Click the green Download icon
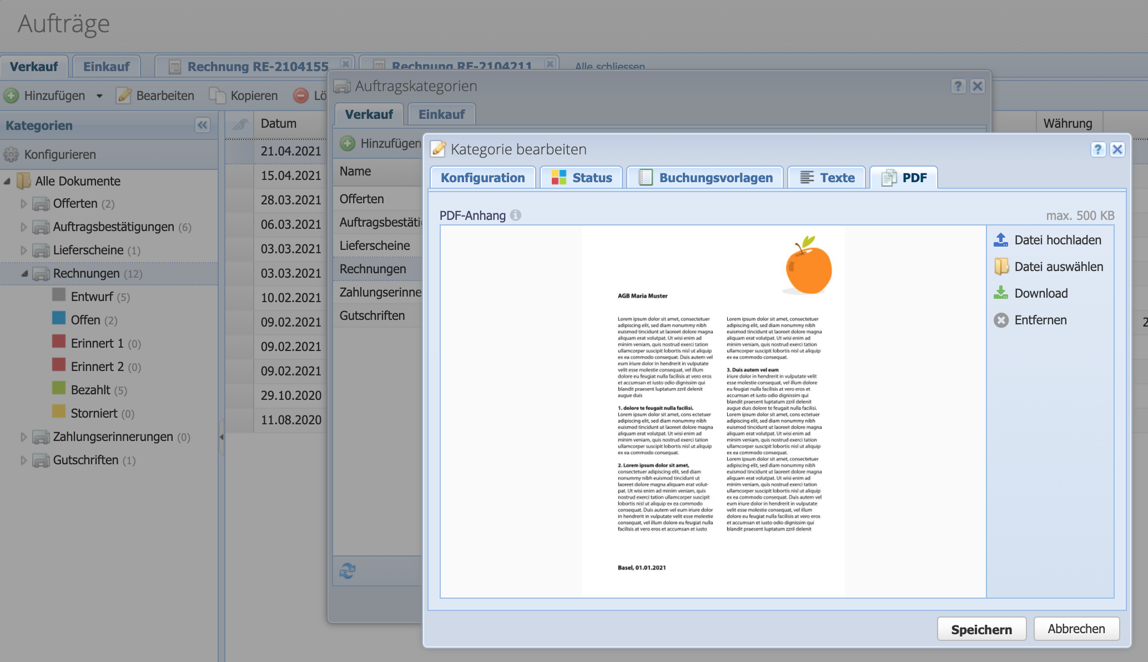The width and height of the screenshot is (1148, 662). (1000, 293)
